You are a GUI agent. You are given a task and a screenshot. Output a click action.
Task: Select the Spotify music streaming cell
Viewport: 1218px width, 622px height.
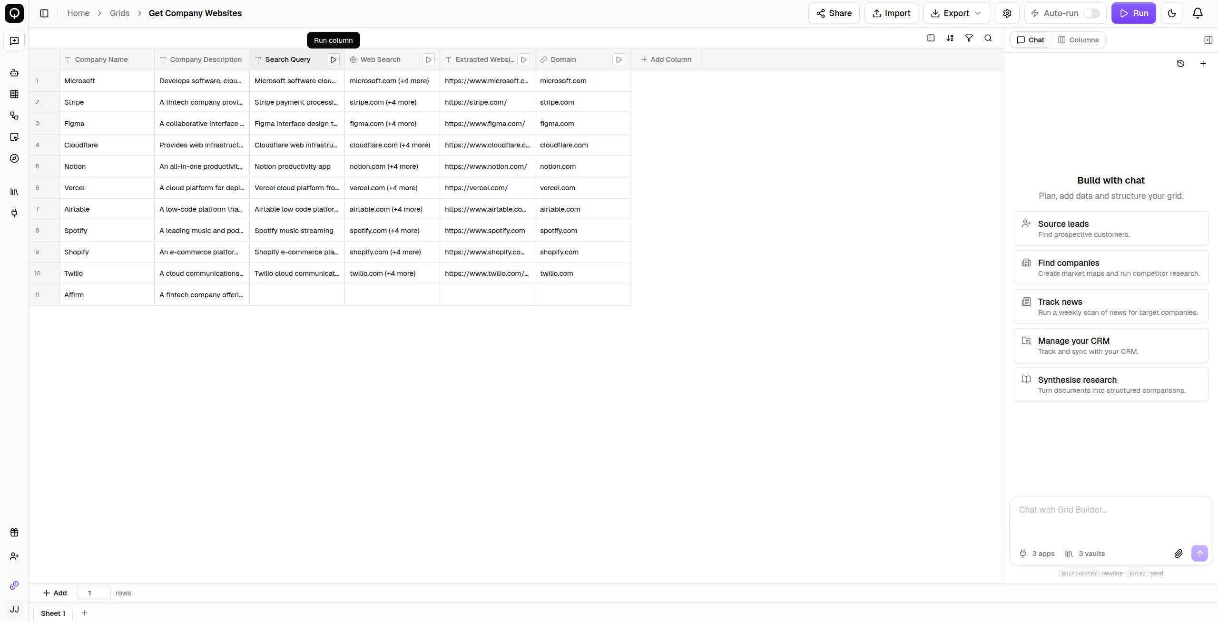pyautogui.click(x=297, y=231)
